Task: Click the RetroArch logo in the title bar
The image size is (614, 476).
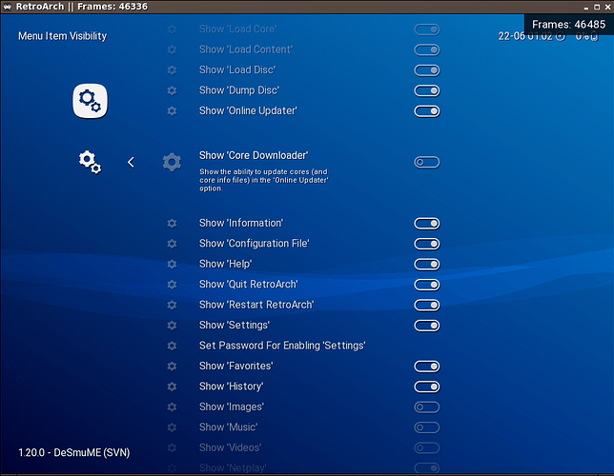Action: pos(7,7)
